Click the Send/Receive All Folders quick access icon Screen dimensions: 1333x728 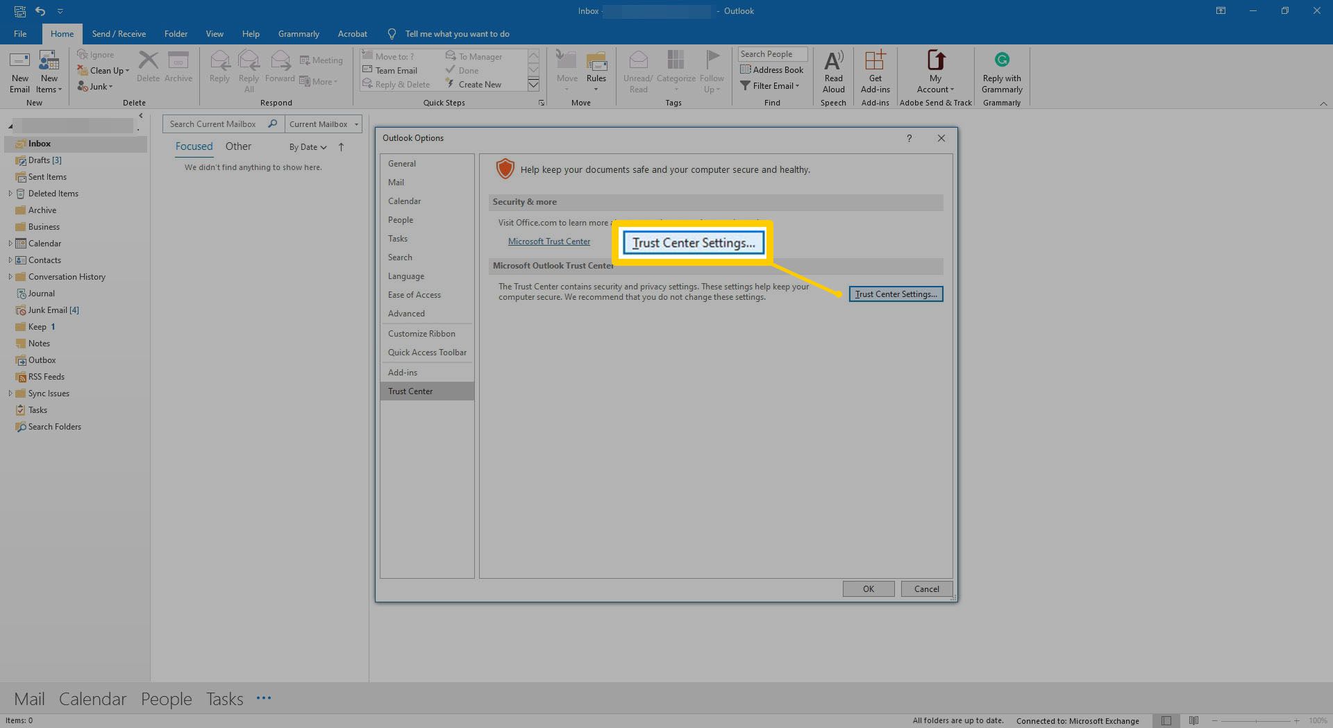coord(20,11)
